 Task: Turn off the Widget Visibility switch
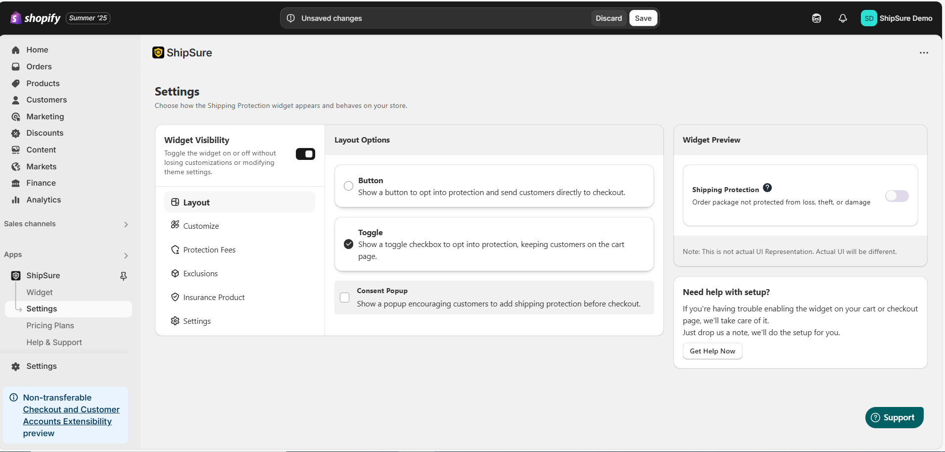[x=305, y=154]
